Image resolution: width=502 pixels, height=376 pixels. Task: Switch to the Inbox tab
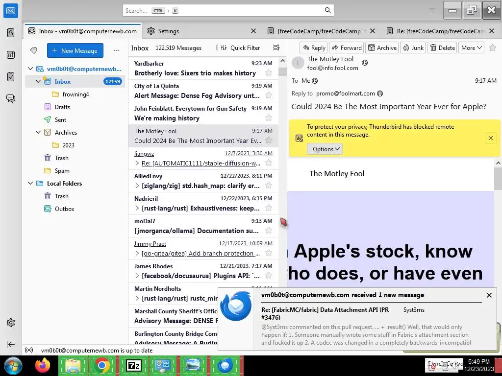82,31
